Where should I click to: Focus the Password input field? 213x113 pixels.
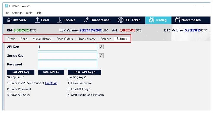[67, 65]
